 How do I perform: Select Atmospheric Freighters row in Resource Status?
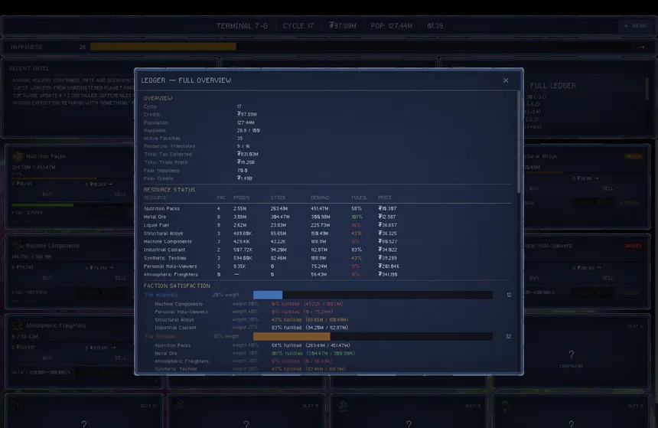point(327,275)
